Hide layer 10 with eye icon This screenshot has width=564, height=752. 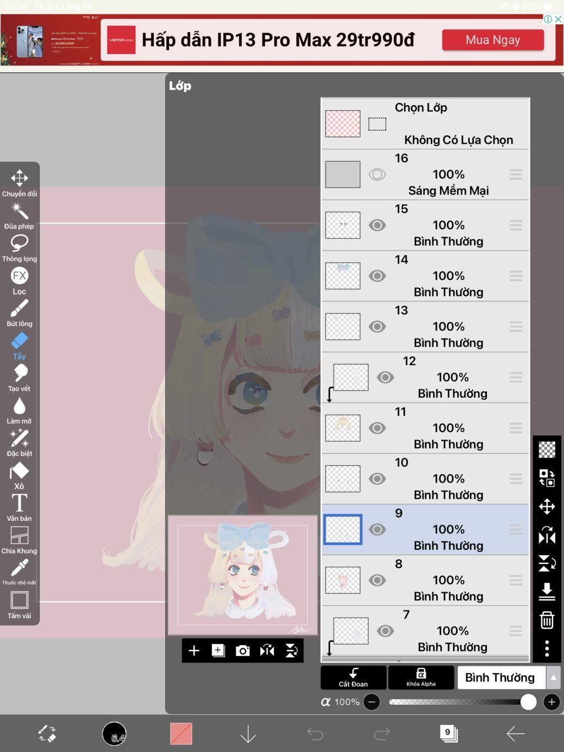click(377, 479)
